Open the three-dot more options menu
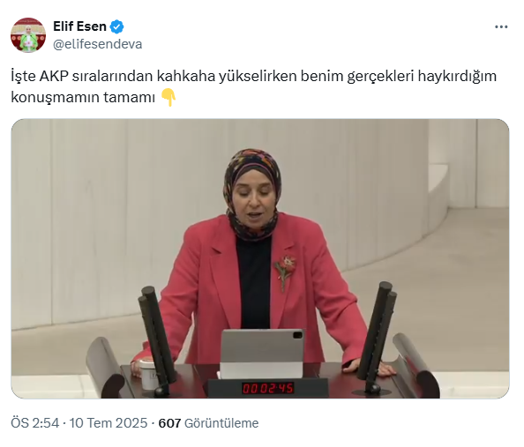This screenshot has width=524, height=447. click(x=501, y=27)
